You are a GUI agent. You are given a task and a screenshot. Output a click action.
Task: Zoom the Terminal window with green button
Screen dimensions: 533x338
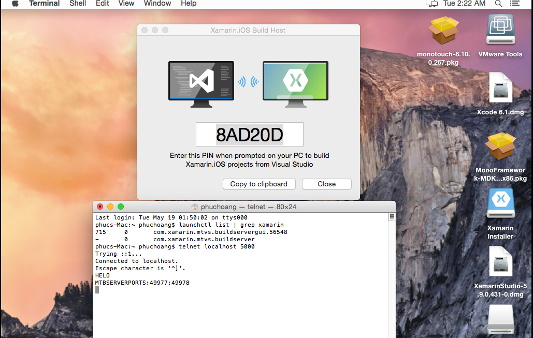121,207
